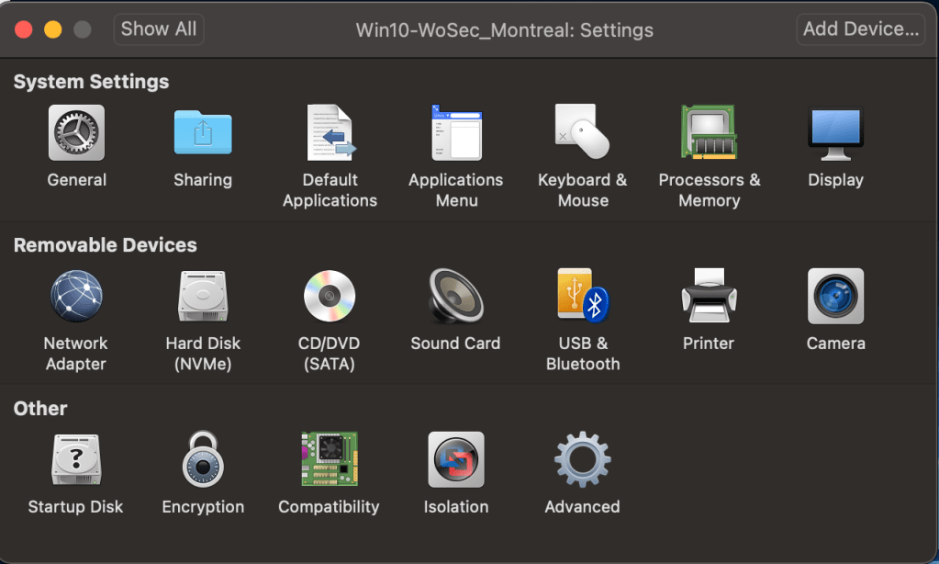
Task: Open the Isolation settings pane
Action: click(456, 460)
